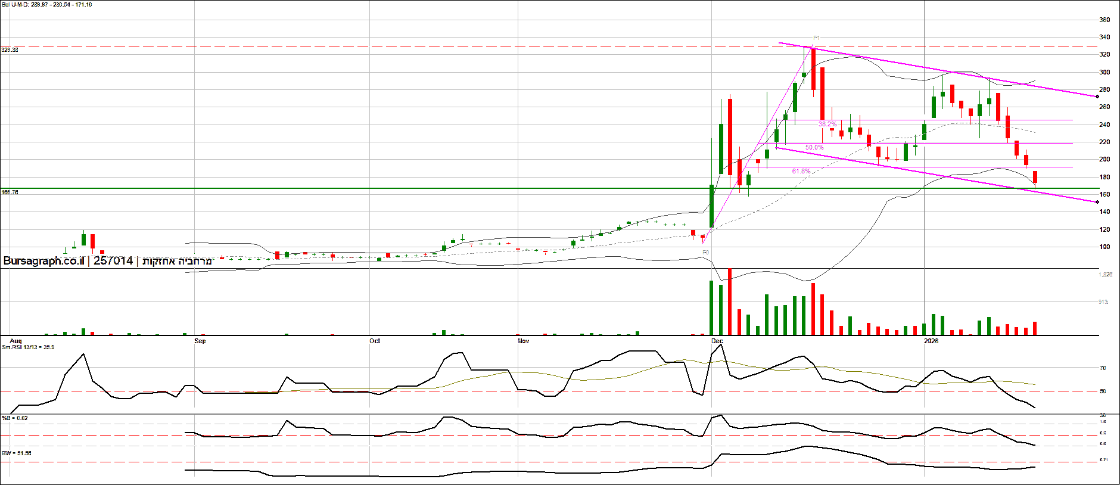
Task: Select the 166.76 support level label
Action: coord(10,192)
